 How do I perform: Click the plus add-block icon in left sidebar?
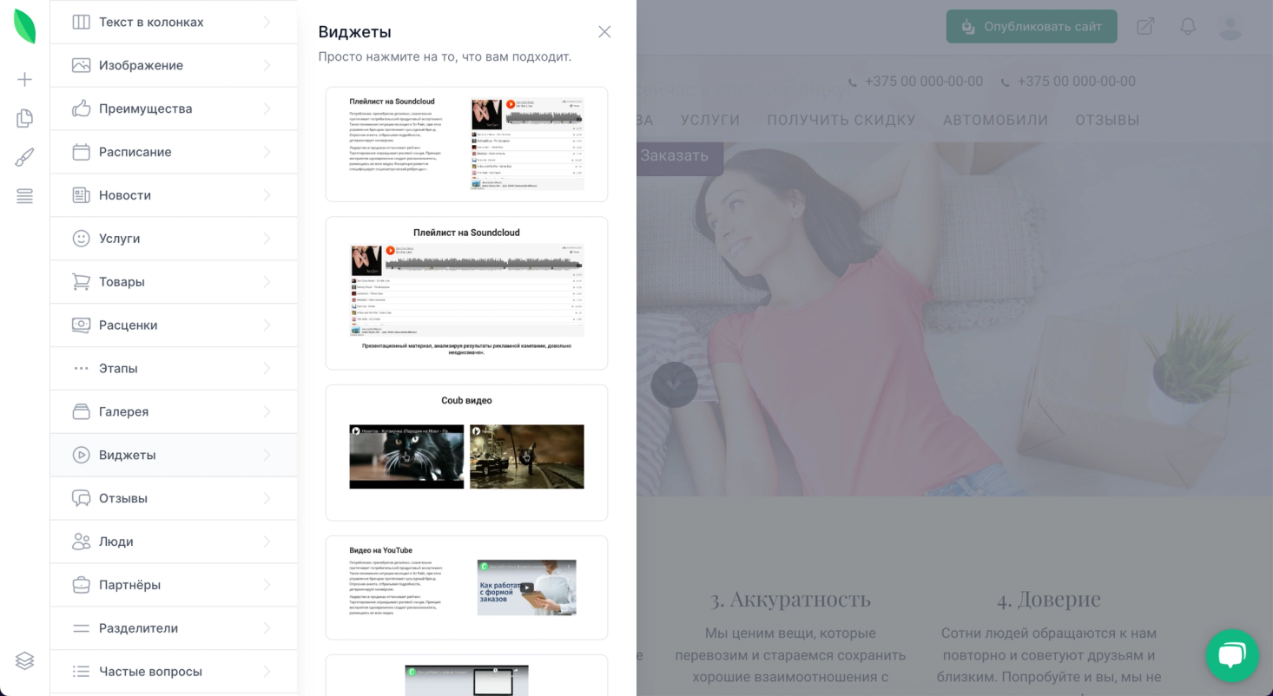click(x=25, y=80)
